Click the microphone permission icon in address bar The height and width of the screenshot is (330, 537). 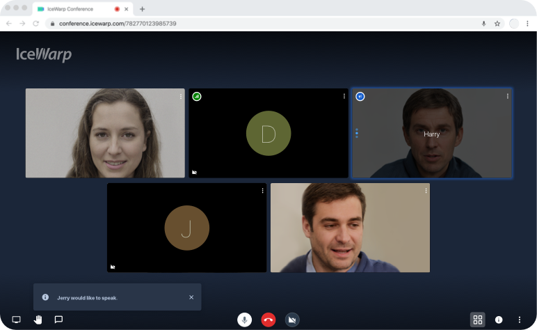[x=483, y=24]
